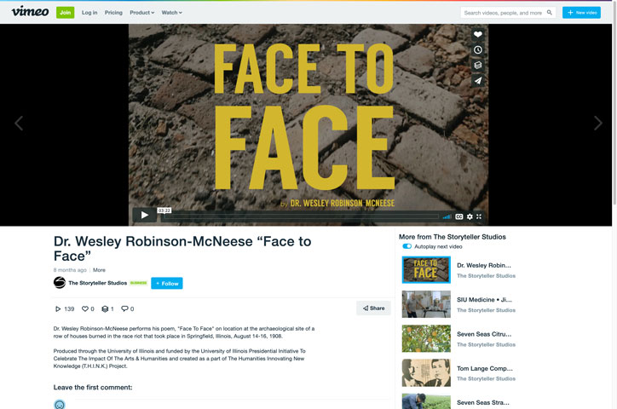The width and height of the screenshot is (617, 409).
Task: Click The Storyteller Studios under SIU Medicine
Action: point(486,310)
